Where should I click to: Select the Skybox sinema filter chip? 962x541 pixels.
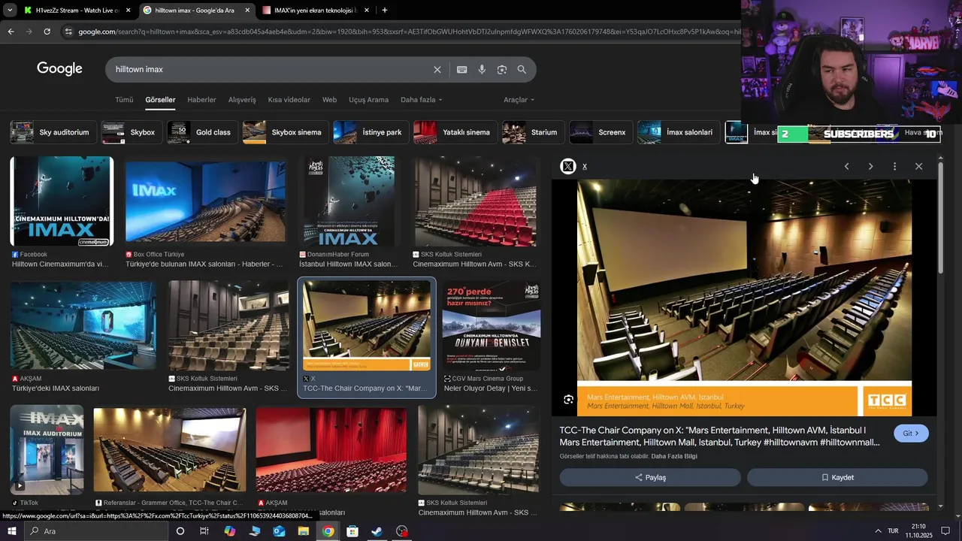click(x=286, y=132)
